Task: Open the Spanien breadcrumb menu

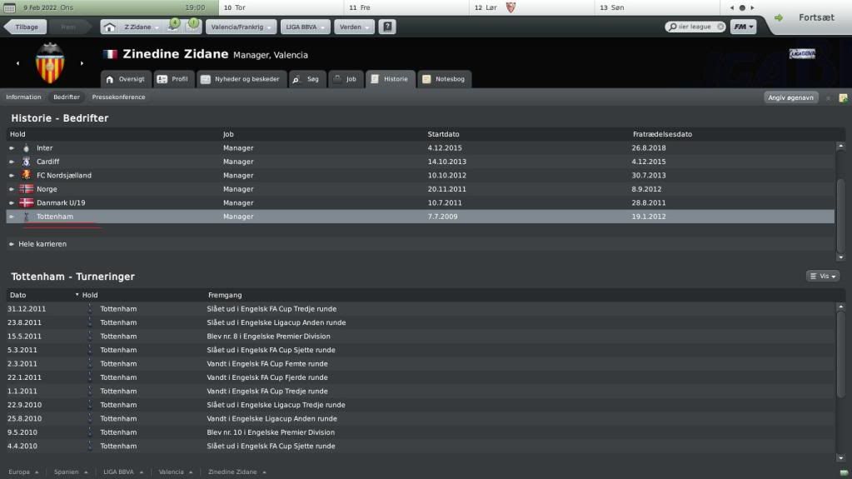Action: tap(71, 472)
